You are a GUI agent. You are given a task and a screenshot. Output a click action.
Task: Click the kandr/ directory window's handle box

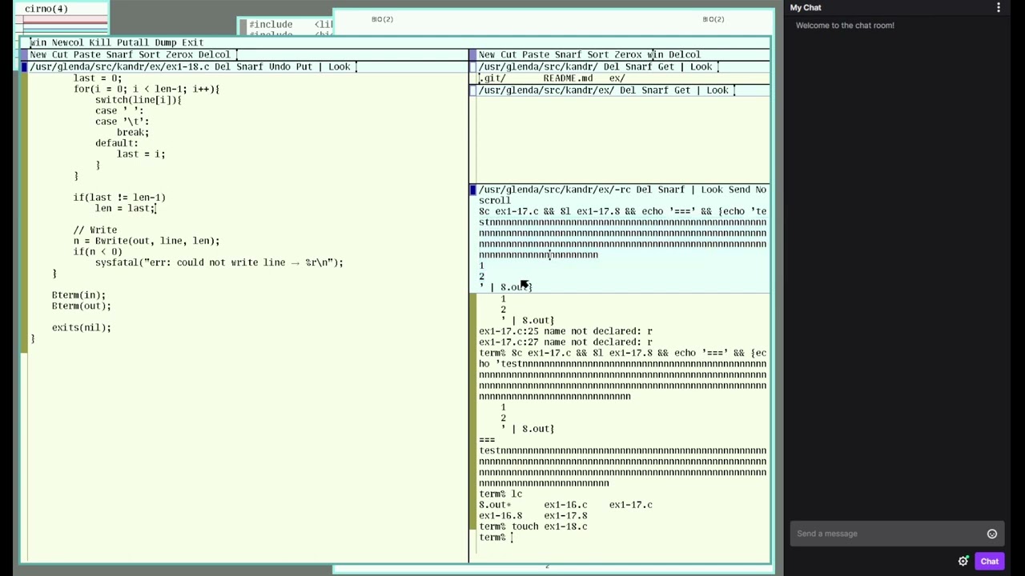[x=473, y=66]
